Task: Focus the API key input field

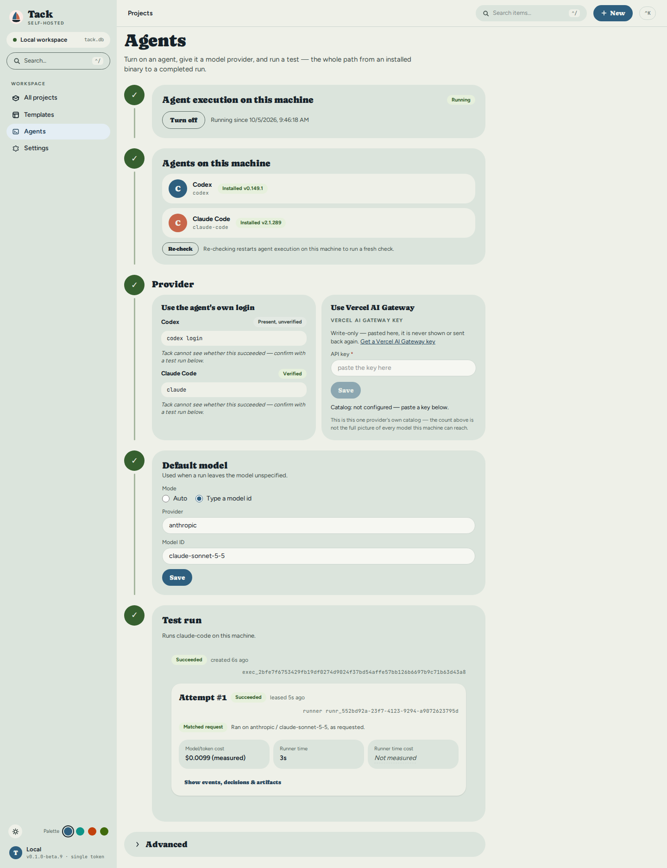Action: click(403, 368)
